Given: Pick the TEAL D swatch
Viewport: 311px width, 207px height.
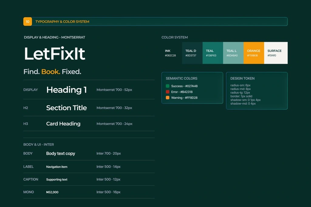Looking at the screenshot, I should click(192, 53).
